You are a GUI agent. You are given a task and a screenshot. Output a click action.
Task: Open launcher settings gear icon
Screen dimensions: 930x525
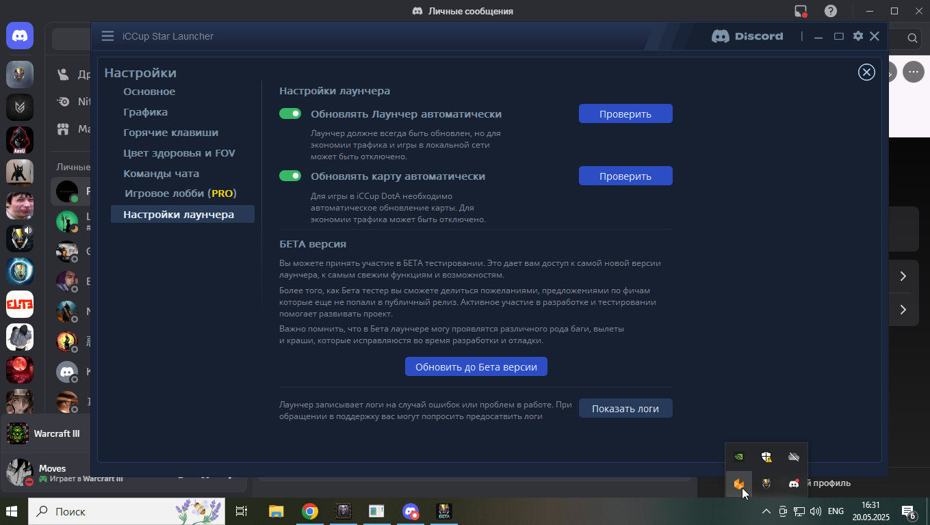(857, 36)
